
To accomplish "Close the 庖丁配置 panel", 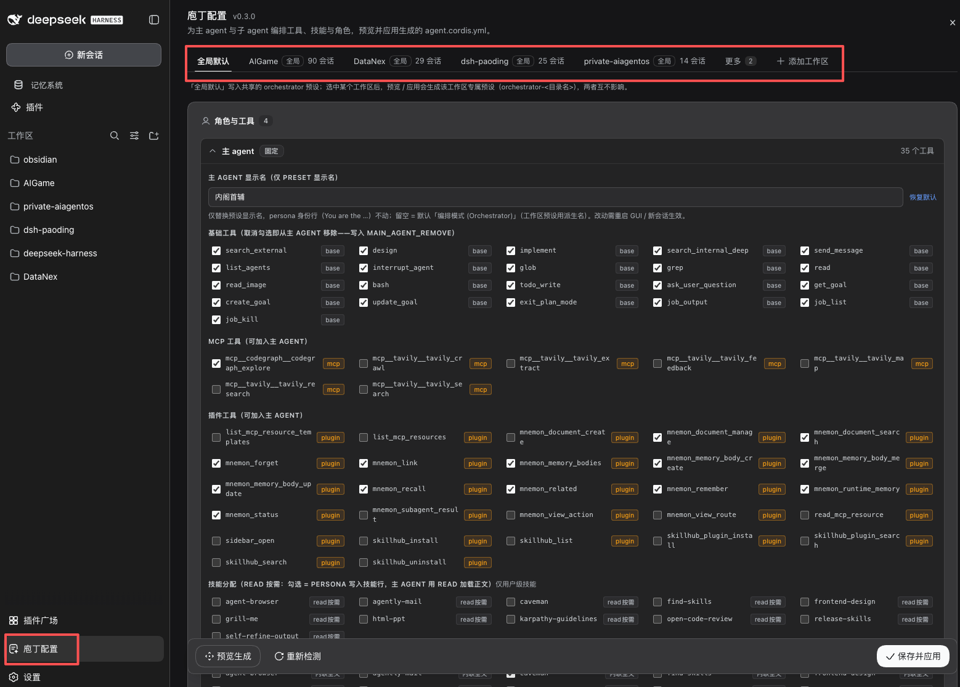I will (953, 23).
